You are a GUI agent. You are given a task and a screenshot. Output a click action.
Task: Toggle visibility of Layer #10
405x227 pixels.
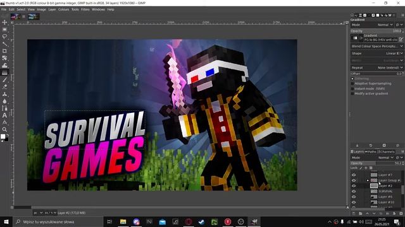[x=354, y=202]
